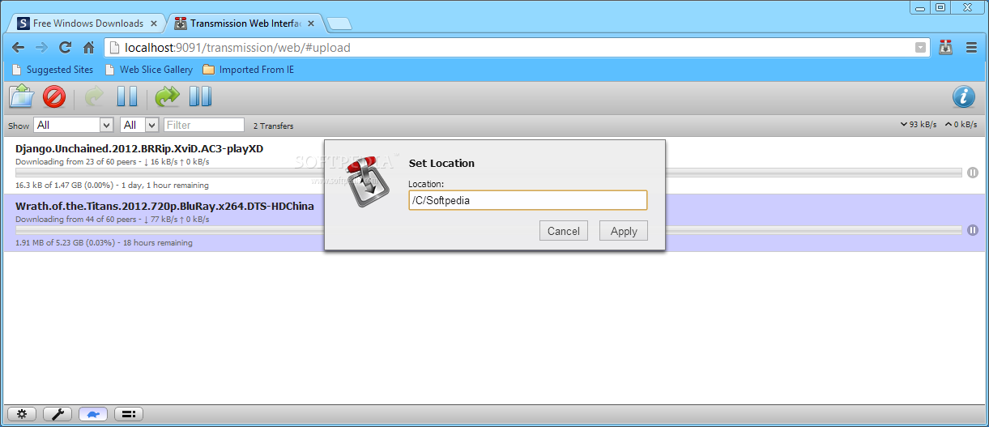
Task: Click '16.3 kB of 1.47 GB' status text
Action: 112,186
